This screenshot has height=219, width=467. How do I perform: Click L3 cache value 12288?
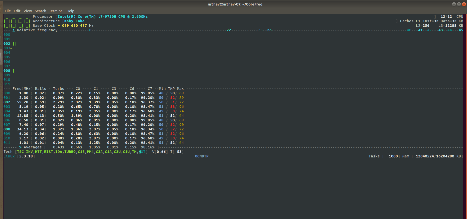pyautogui.click(x=451, y=26)
